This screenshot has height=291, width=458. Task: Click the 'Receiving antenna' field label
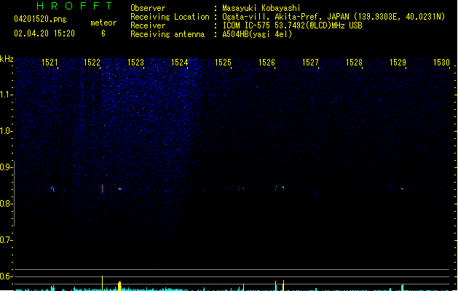pos(167,34)
